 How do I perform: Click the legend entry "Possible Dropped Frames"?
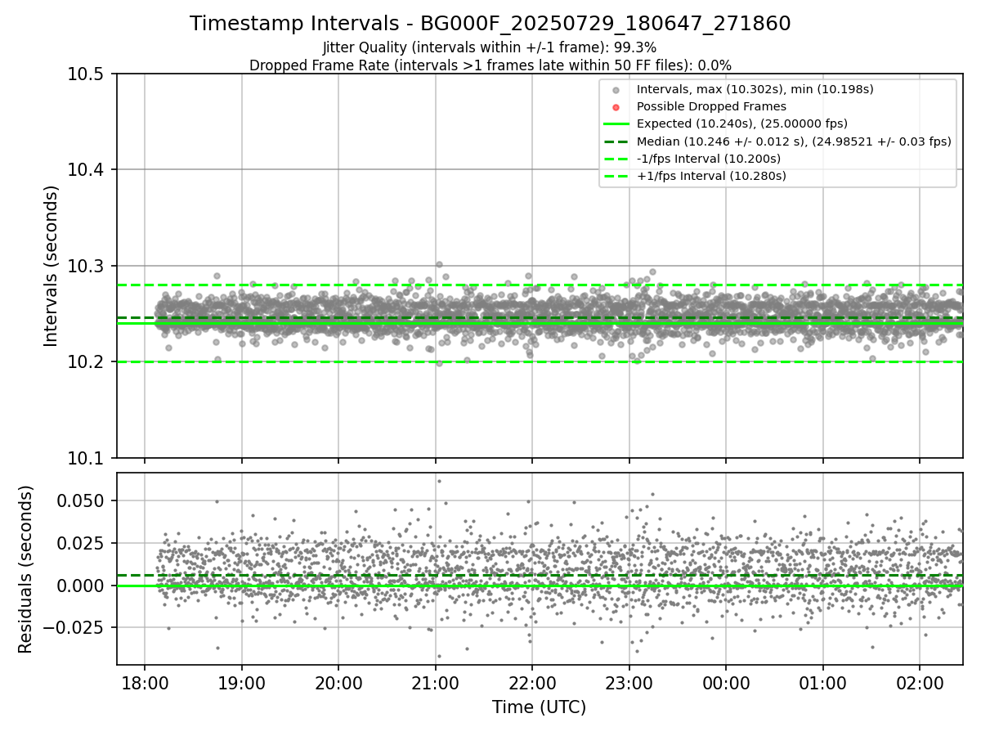(711, 106)
